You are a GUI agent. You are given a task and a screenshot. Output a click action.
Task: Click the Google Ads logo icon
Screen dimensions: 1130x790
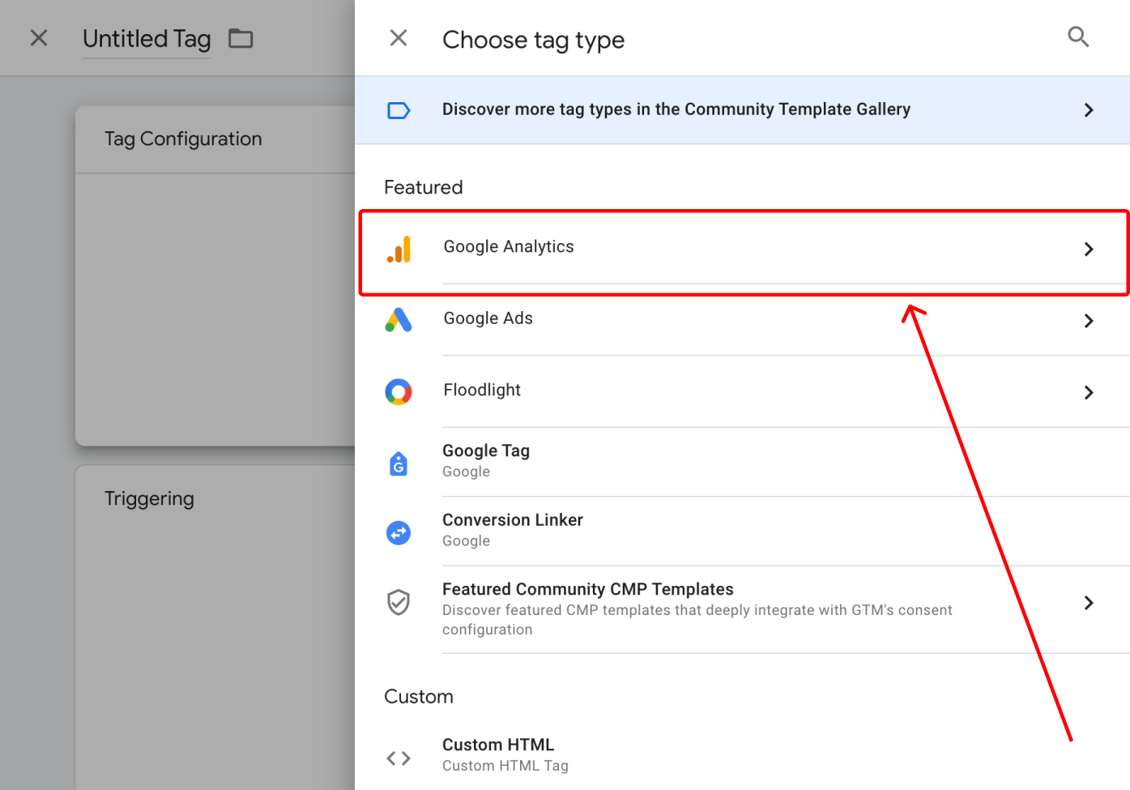pyautogui.click(x=399, y=320)
